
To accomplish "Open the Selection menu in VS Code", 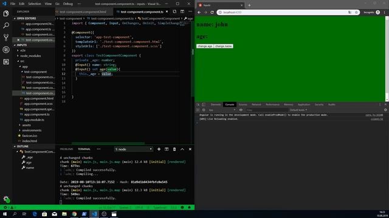I will coord(35,4).
